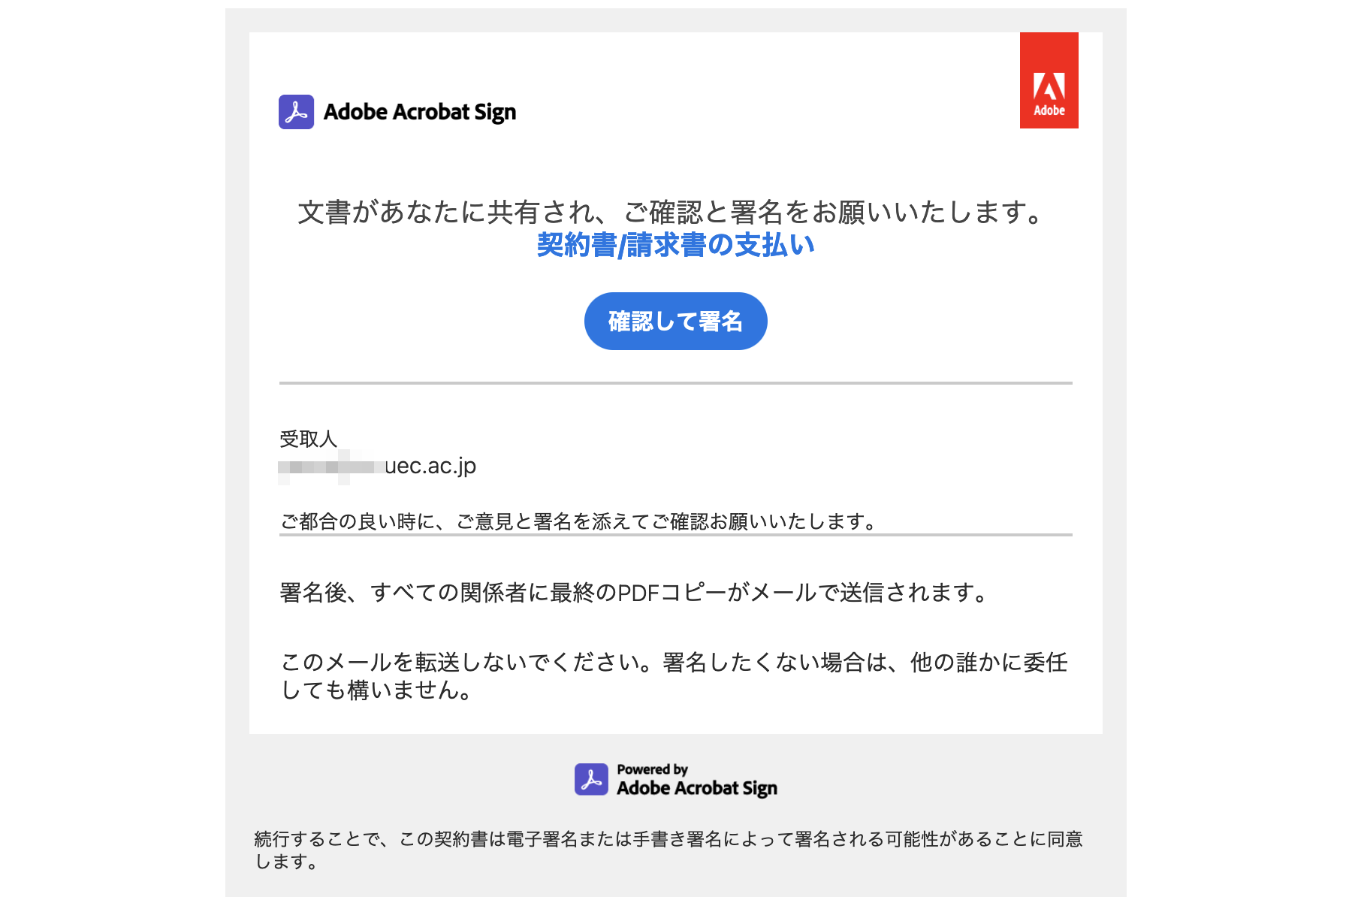Click the red Adobe logo
The height and width of the screenshot is (897, 1349).
(x=1049, y=80)
